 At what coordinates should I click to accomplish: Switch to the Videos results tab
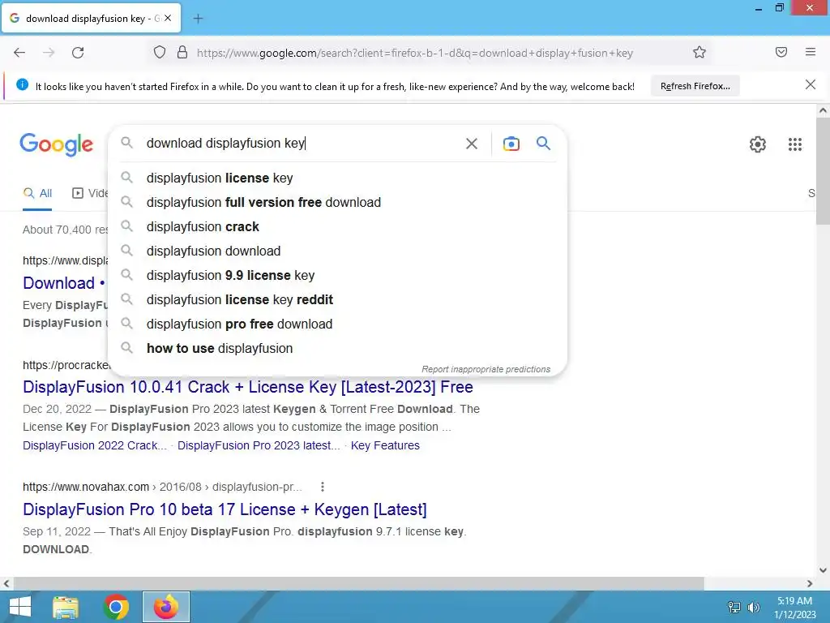[x=89, y=193]
